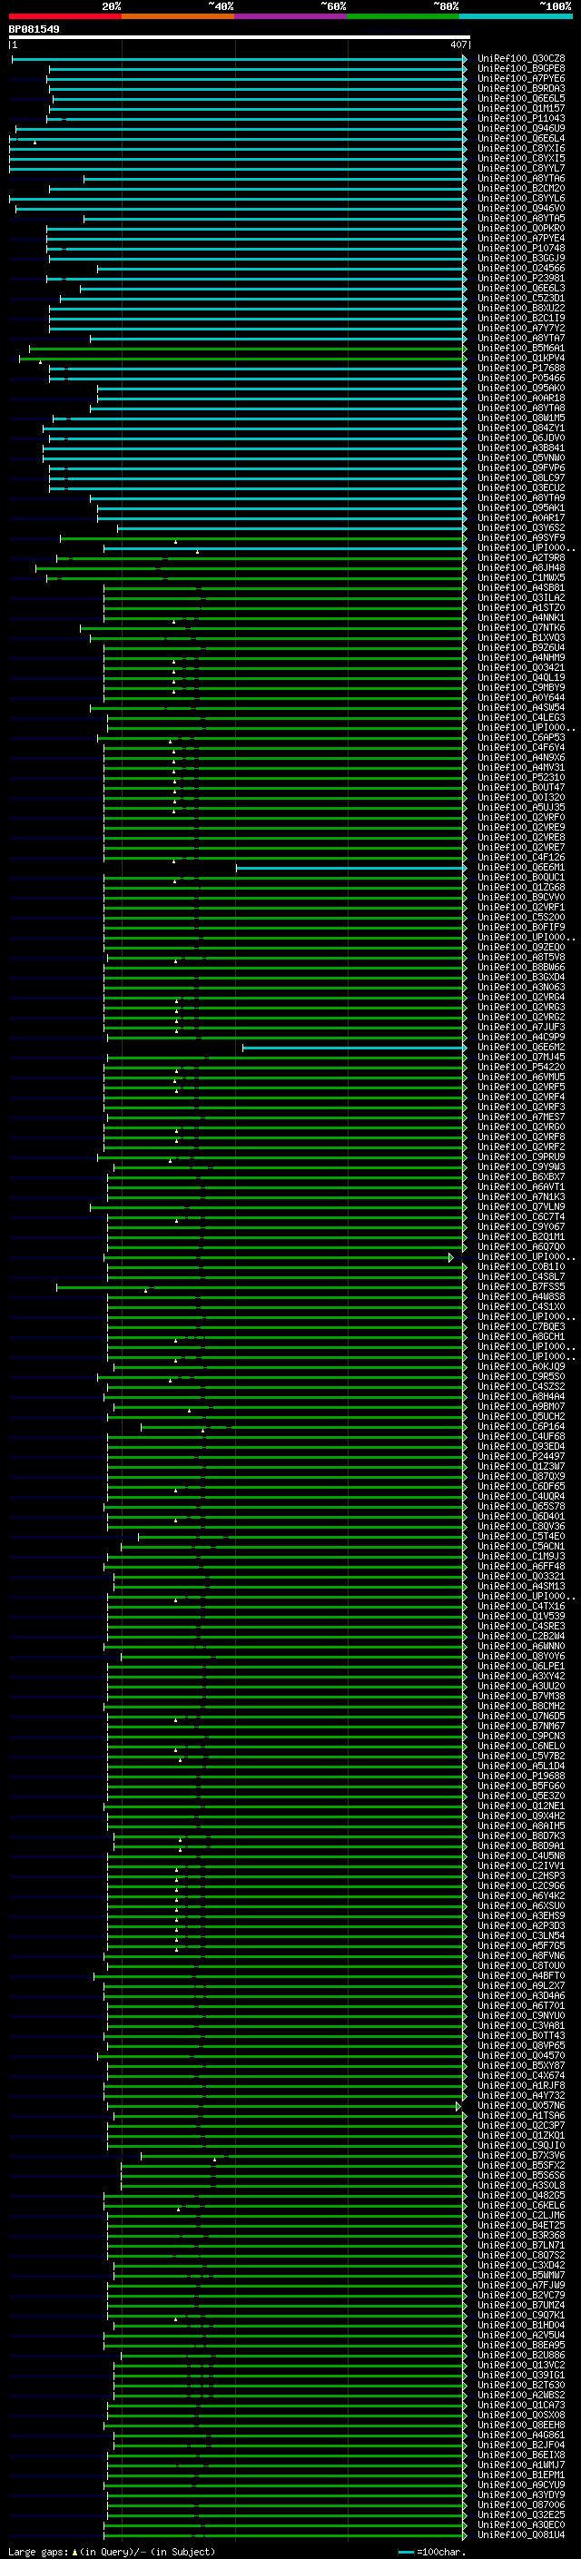Select hit label UniRef100_A9SYF9

pyautogui.click(x=521, y=537)
